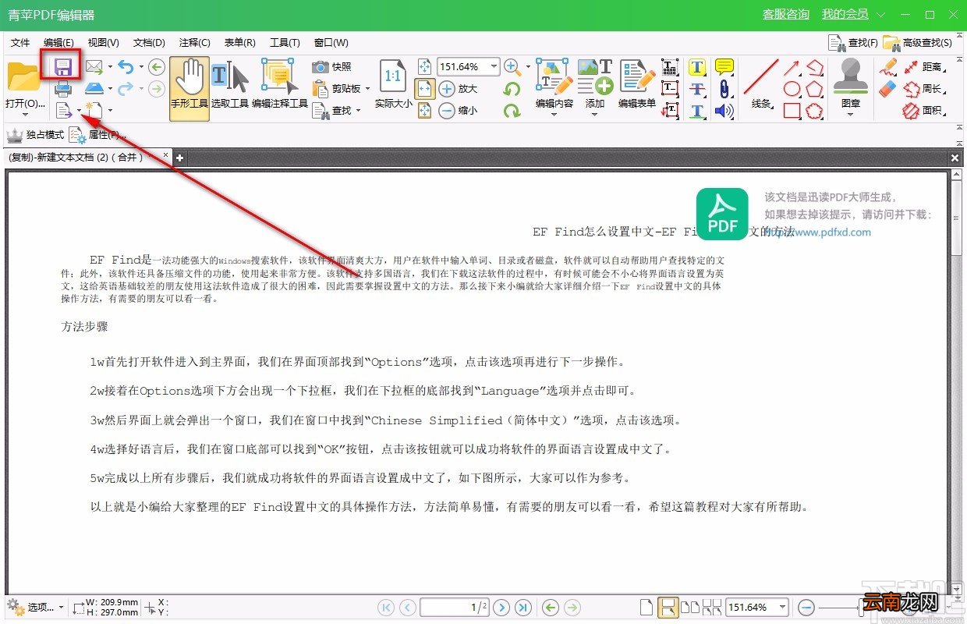Rotate the page clockwise
The image size is (967, 624).
[x=512, y=111]
